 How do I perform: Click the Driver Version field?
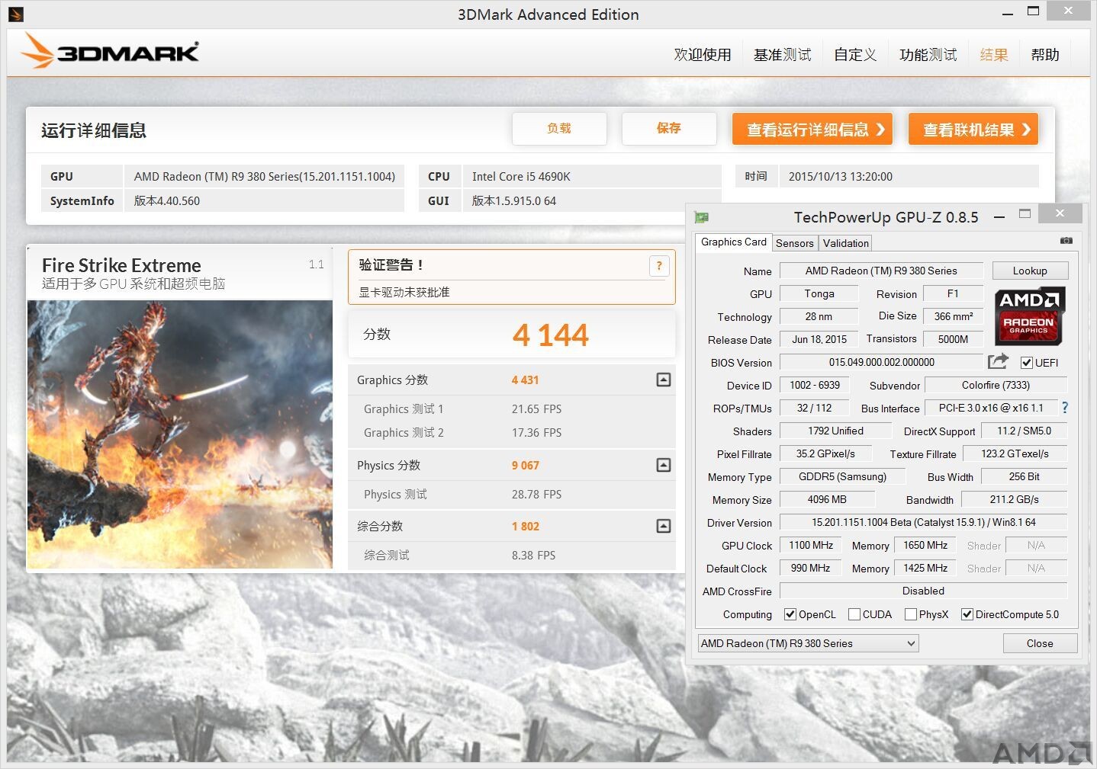[923, 522]
